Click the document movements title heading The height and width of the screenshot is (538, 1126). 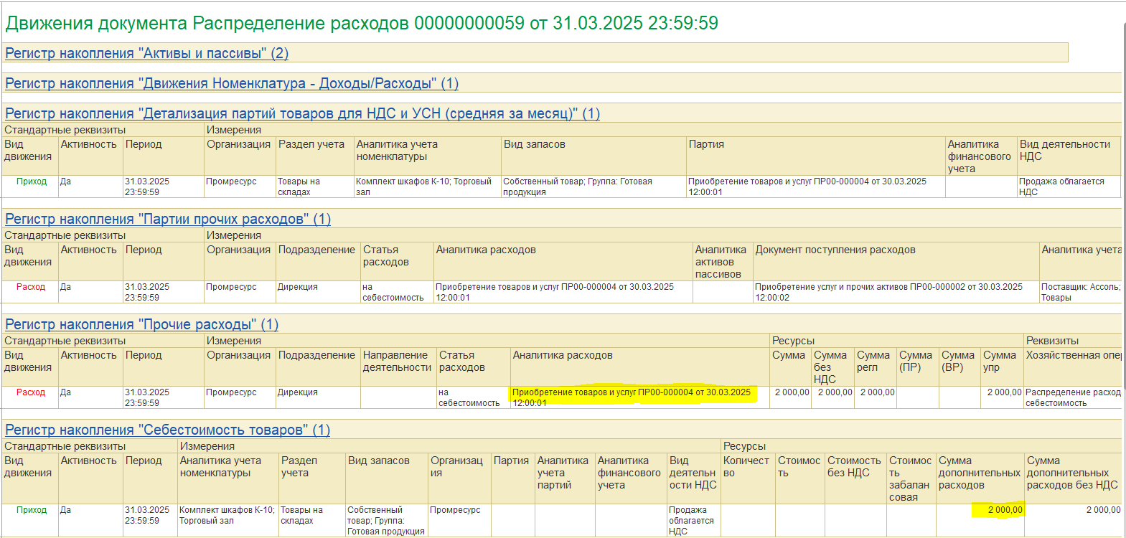tap(362, 24)
